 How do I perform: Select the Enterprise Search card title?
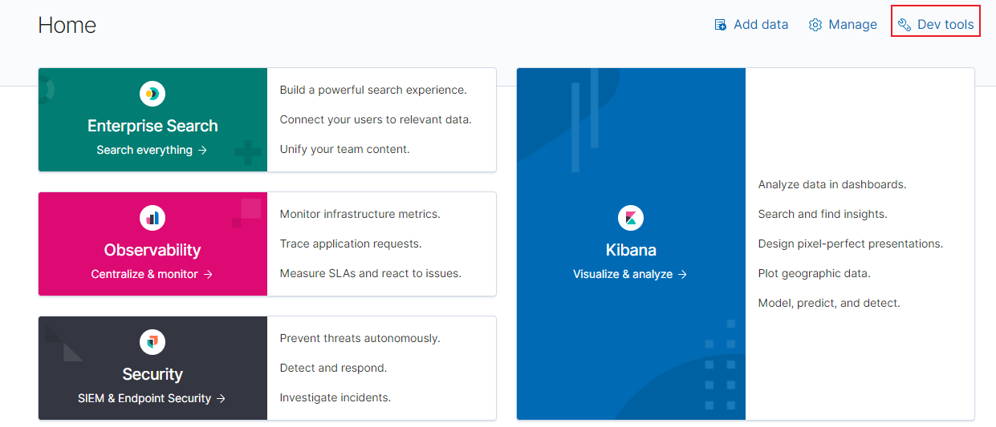point(152,126)
